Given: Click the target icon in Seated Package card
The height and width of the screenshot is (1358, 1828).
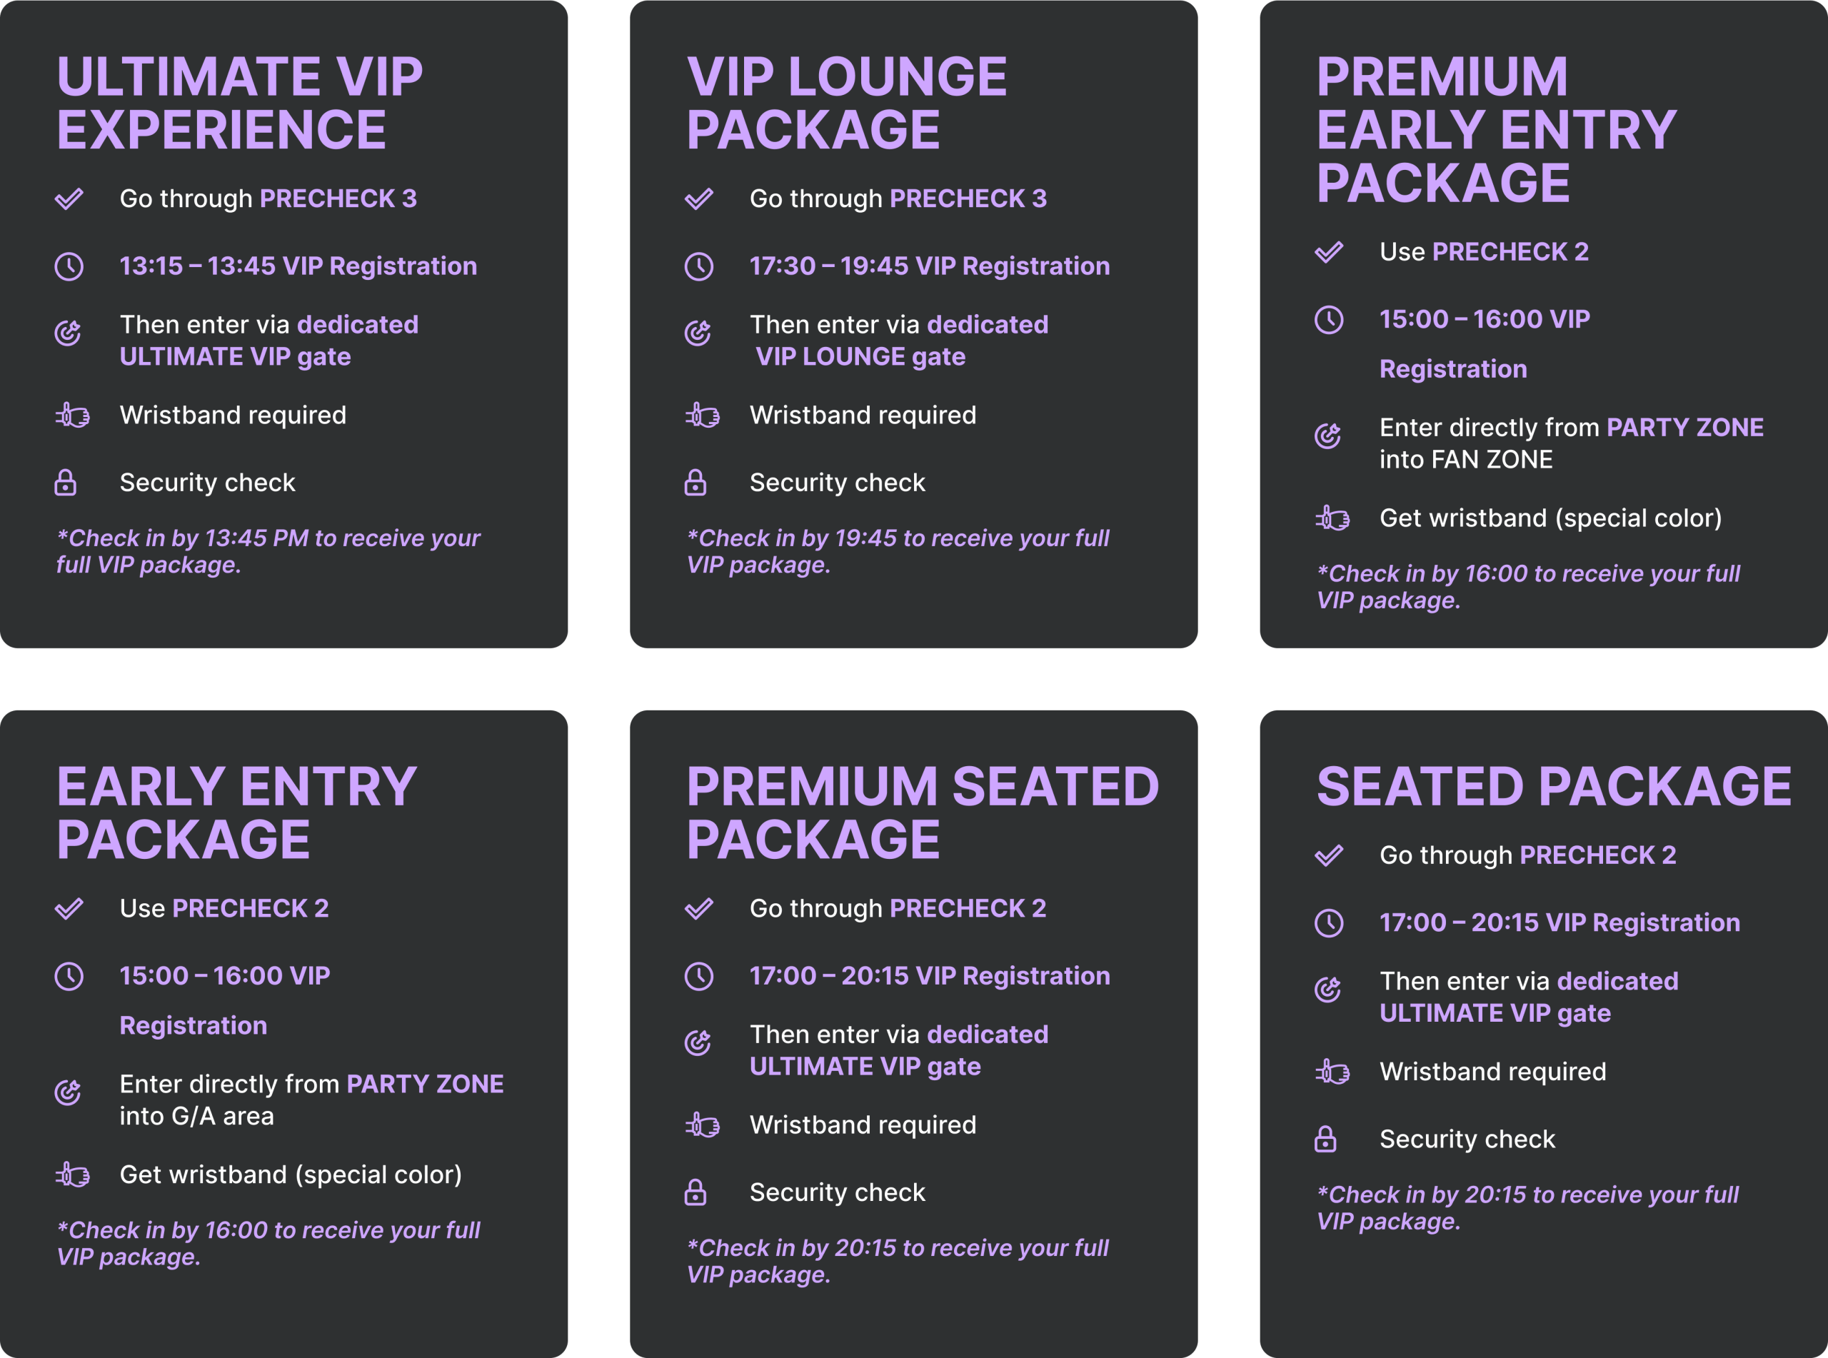Looking at the screenshot, I should click(1328, 989).
